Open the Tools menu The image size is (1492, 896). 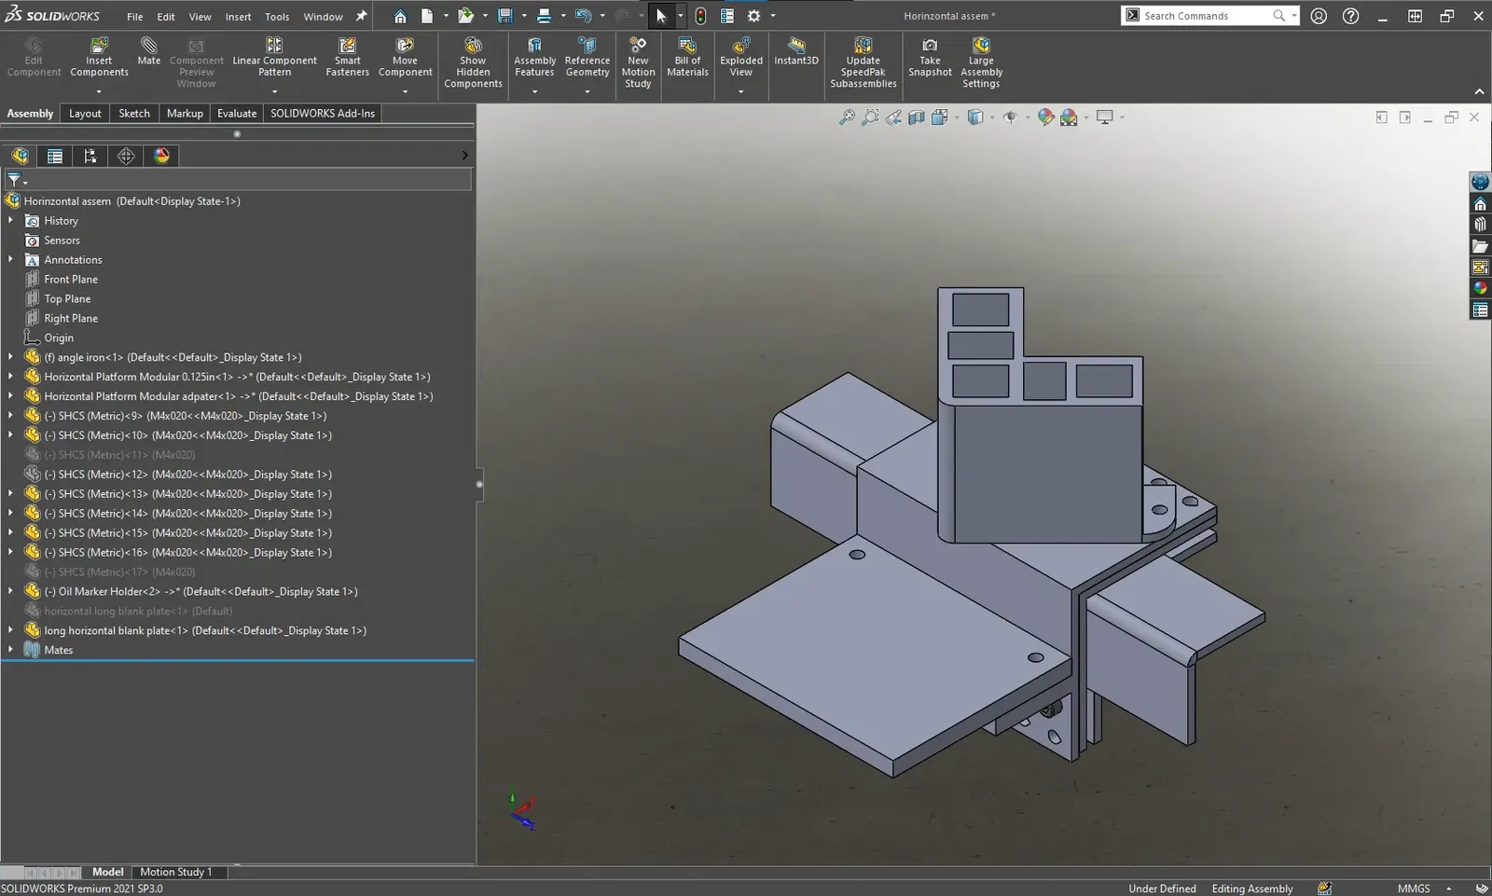coord(277,16)
